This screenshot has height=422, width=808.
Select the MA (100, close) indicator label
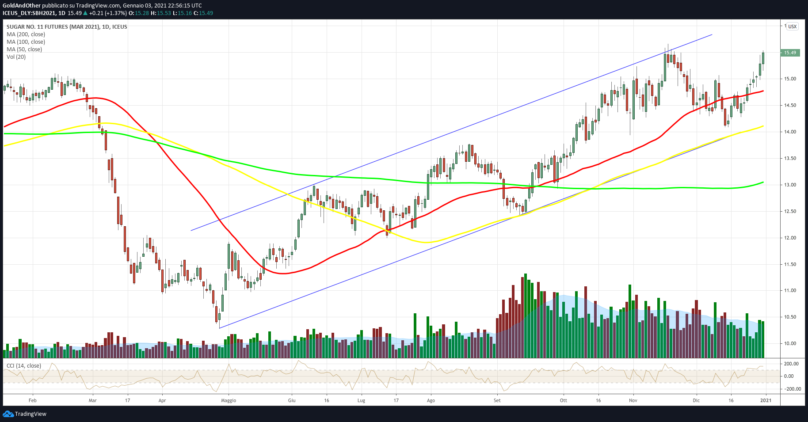pyautogui.click(x=26, y=42)
